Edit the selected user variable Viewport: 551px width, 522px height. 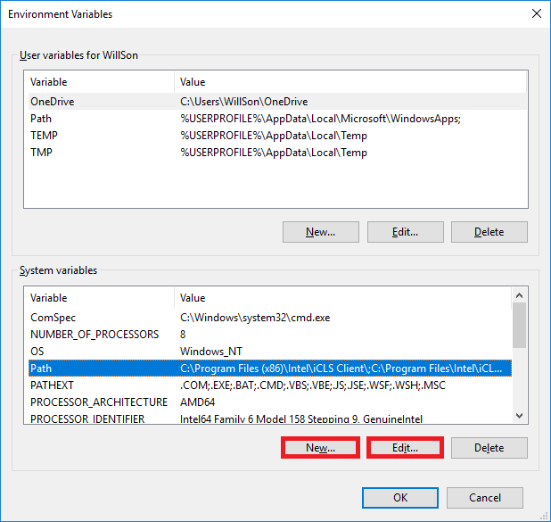[x=406, y=232]
